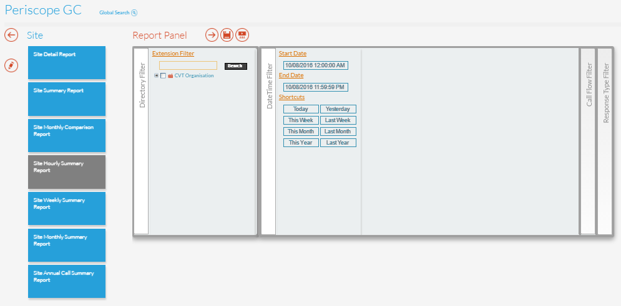Choose the Last Week shortcut

pos(338,120)
